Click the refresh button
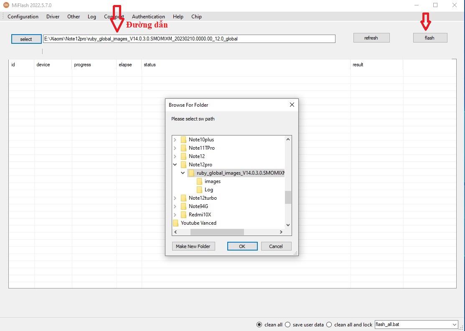 [371, 38]
